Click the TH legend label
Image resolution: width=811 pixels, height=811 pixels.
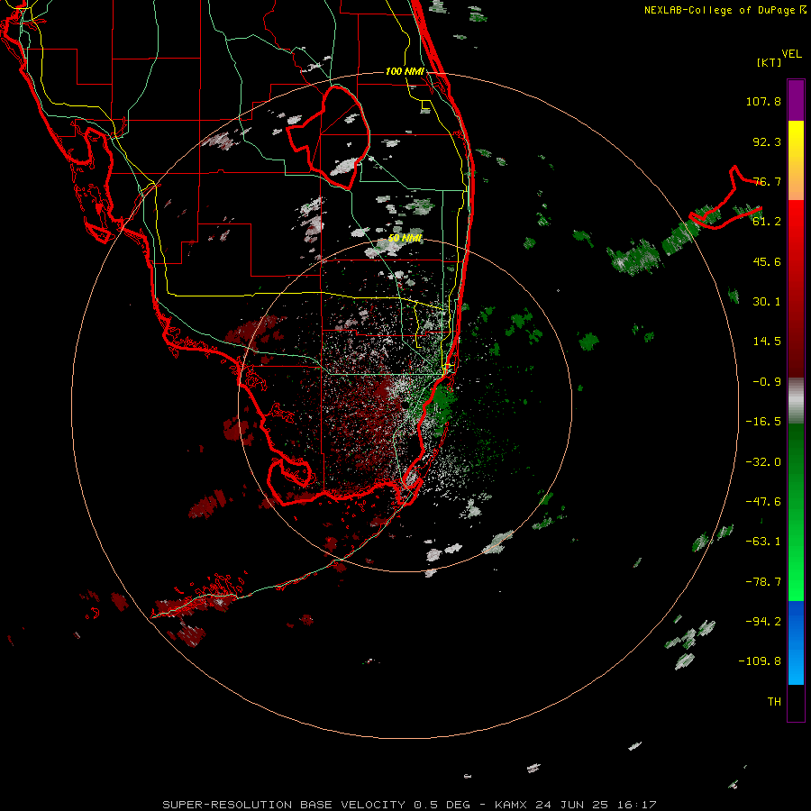point(774,702)
